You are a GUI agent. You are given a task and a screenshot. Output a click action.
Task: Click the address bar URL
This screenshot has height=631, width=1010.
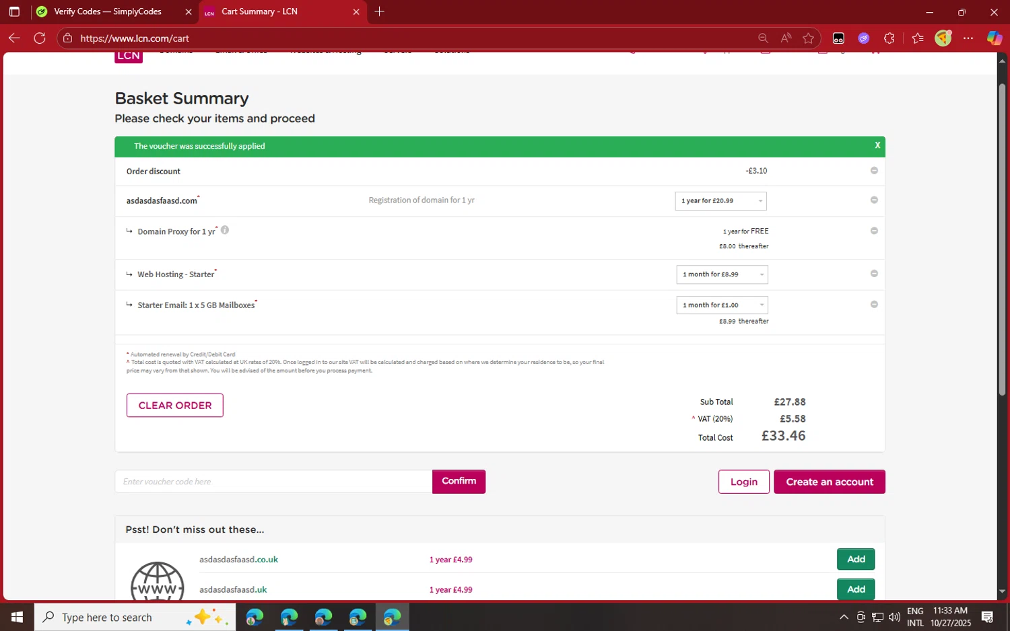point(135,38)
